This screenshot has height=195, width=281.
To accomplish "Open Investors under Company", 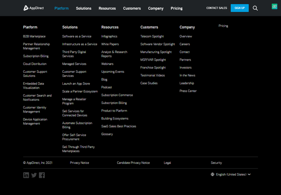I will pyautogui.click(x=185, y=68).
